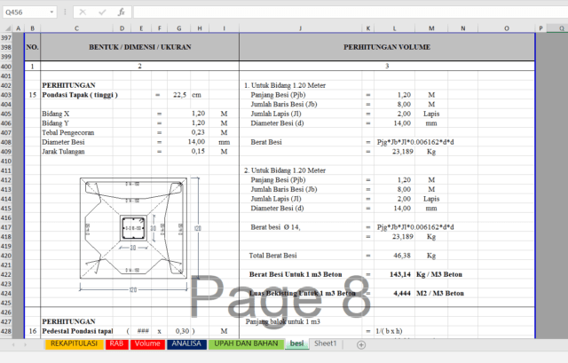Add a new sheet with plus button
This screenshot has height=363, width=568.
point(361,343)
